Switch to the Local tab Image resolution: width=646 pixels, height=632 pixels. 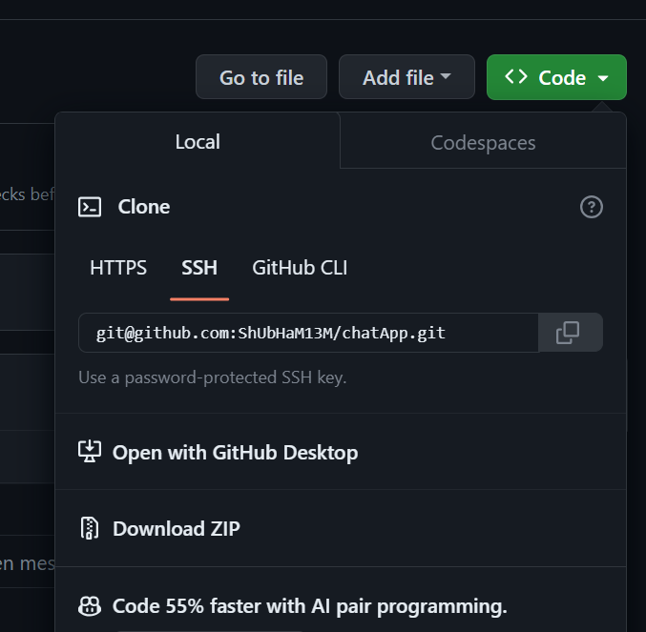point(198,141)
